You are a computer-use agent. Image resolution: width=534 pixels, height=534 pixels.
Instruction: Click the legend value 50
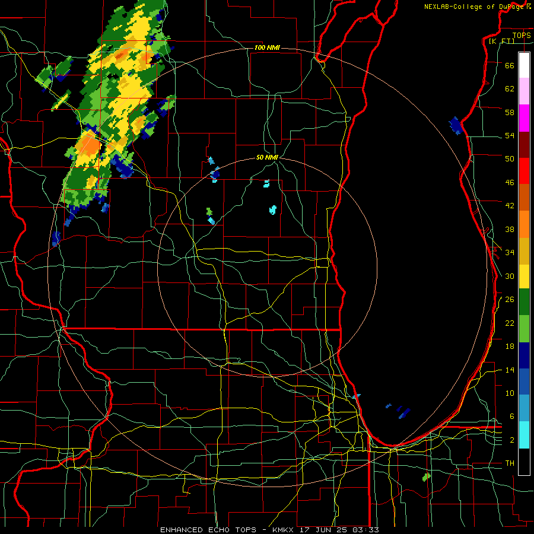coord(510,158)
